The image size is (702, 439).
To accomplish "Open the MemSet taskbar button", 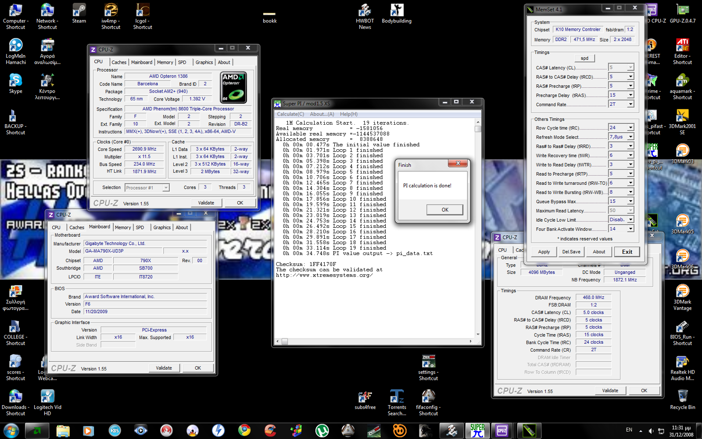I will click(x=529, y=431).
